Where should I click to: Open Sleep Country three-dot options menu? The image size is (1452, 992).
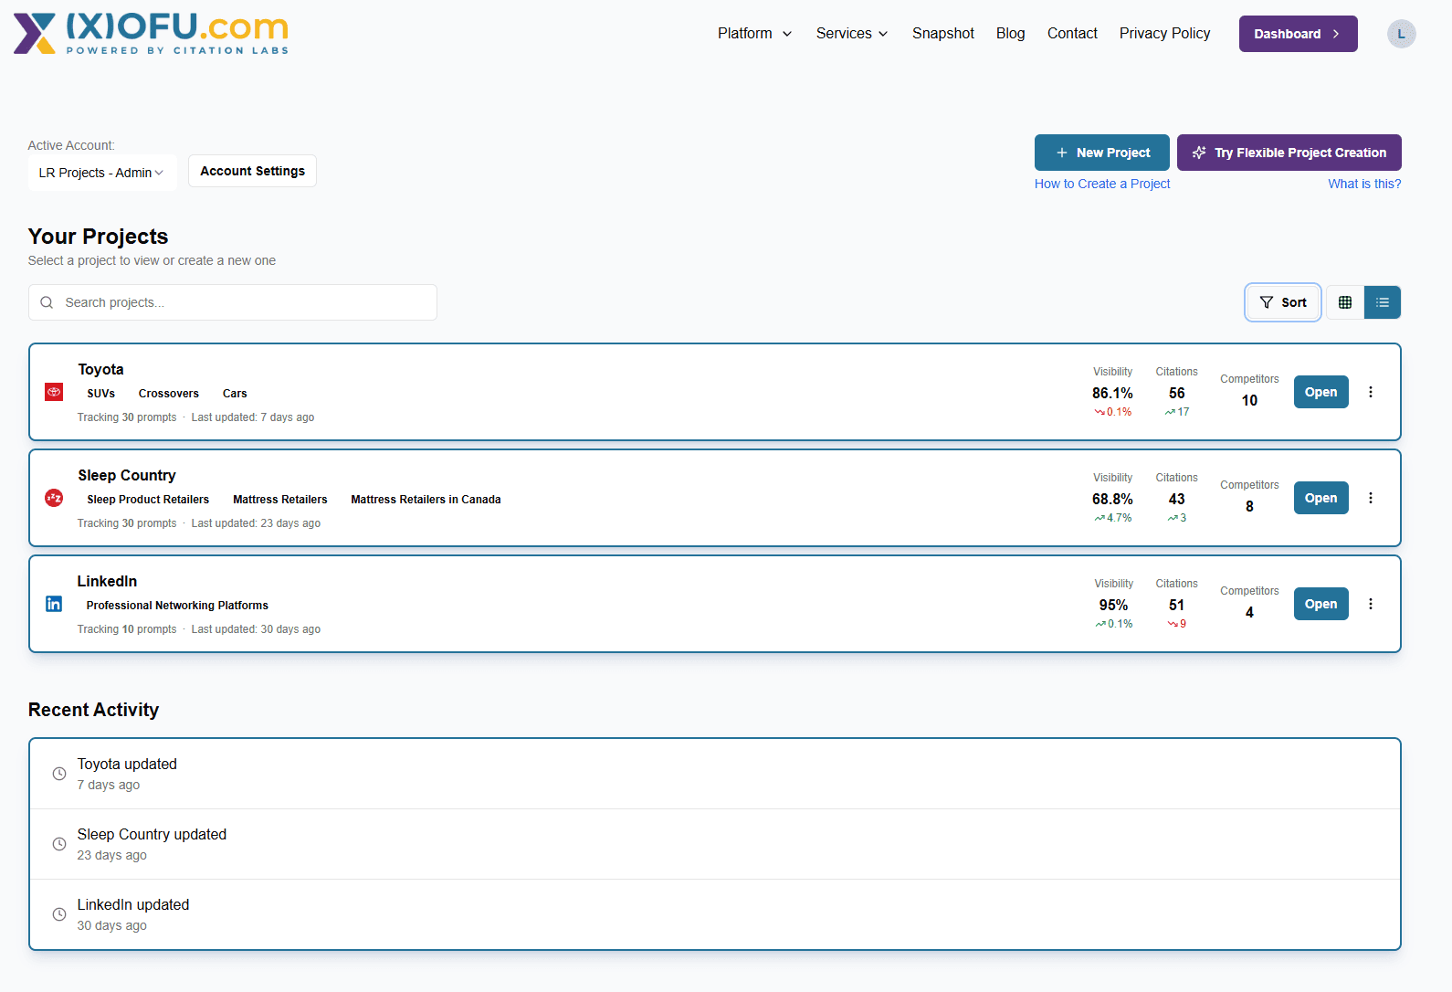click(1370, 498)
